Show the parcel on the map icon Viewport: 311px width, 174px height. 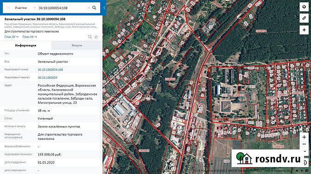click(90, 37)
